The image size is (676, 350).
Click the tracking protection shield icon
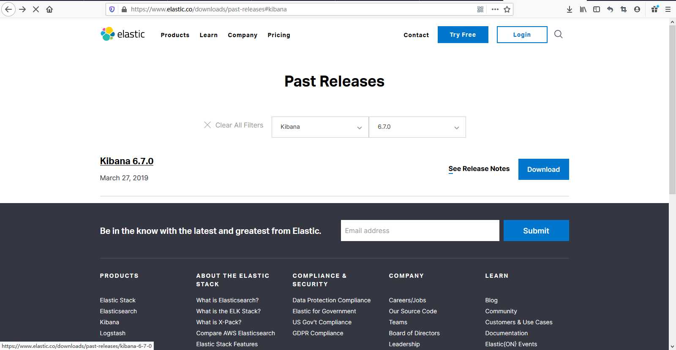click(112, 9)
